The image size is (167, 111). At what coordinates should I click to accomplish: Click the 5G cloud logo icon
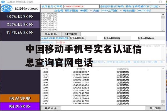point(6,8)
